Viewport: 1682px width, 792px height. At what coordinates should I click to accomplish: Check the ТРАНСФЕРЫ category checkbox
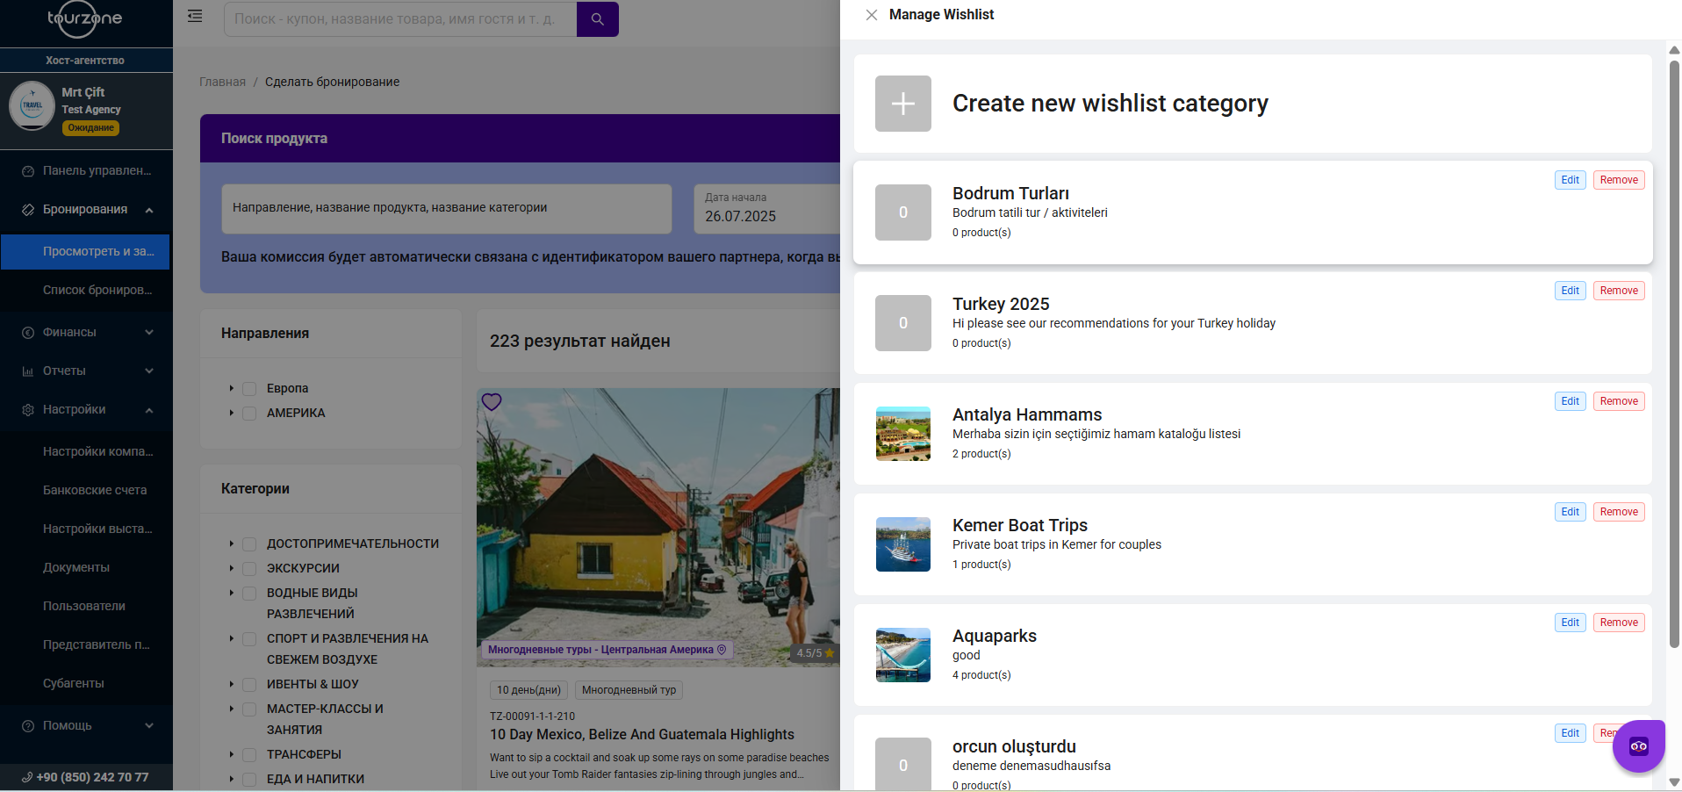(x=249, y=755)
